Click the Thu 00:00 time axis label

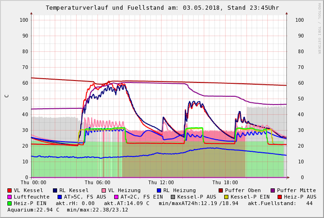(33, 182)
